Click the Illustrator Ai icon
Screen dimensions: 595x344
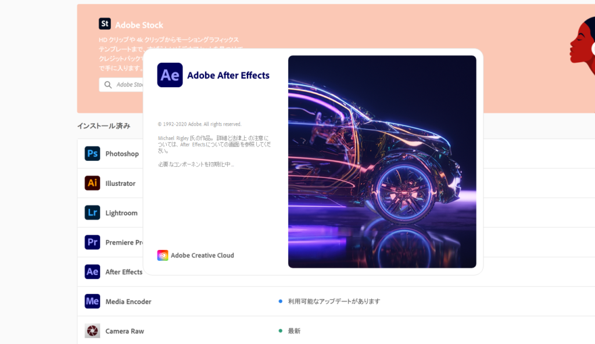[x=92, y=183]
